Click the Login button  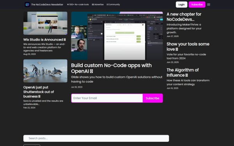[x=181, y=4]
